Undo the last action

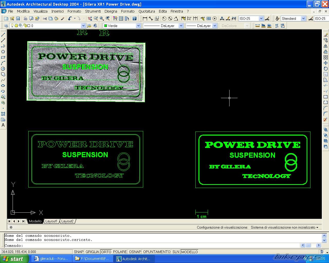70,18
